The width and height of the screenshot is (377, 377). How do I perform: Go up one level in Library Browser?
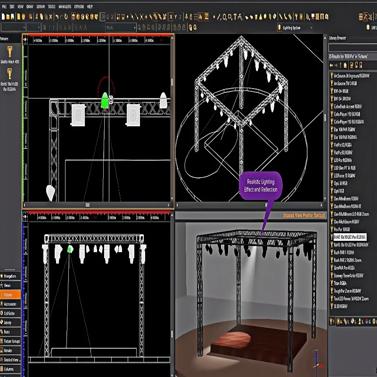pyautogui.click(x=340, y=65)
